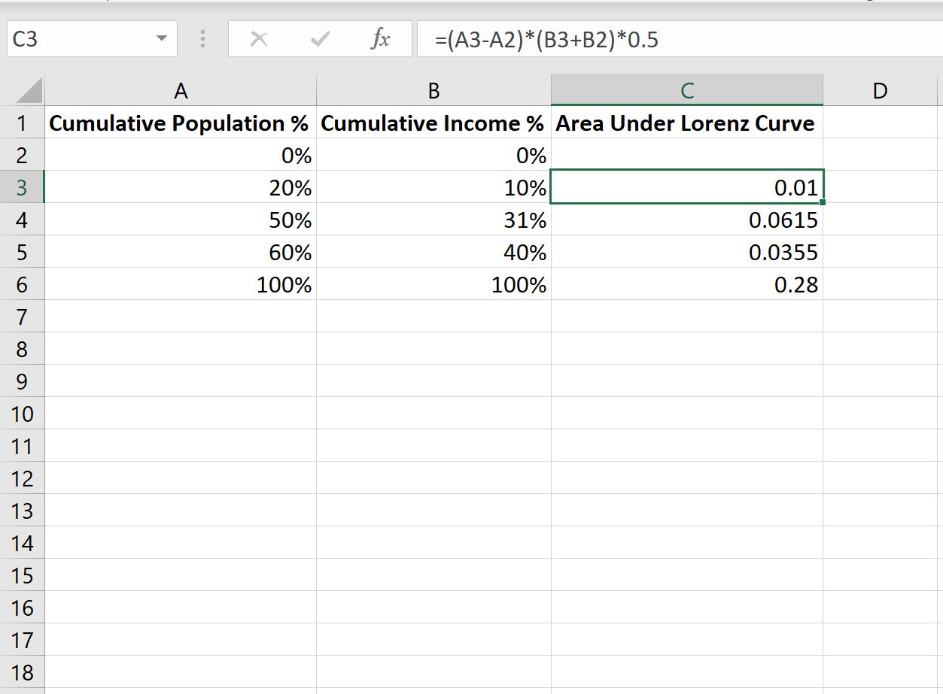Select cell containing 0.28
This screenshot has width=943, height=694.
686,285
